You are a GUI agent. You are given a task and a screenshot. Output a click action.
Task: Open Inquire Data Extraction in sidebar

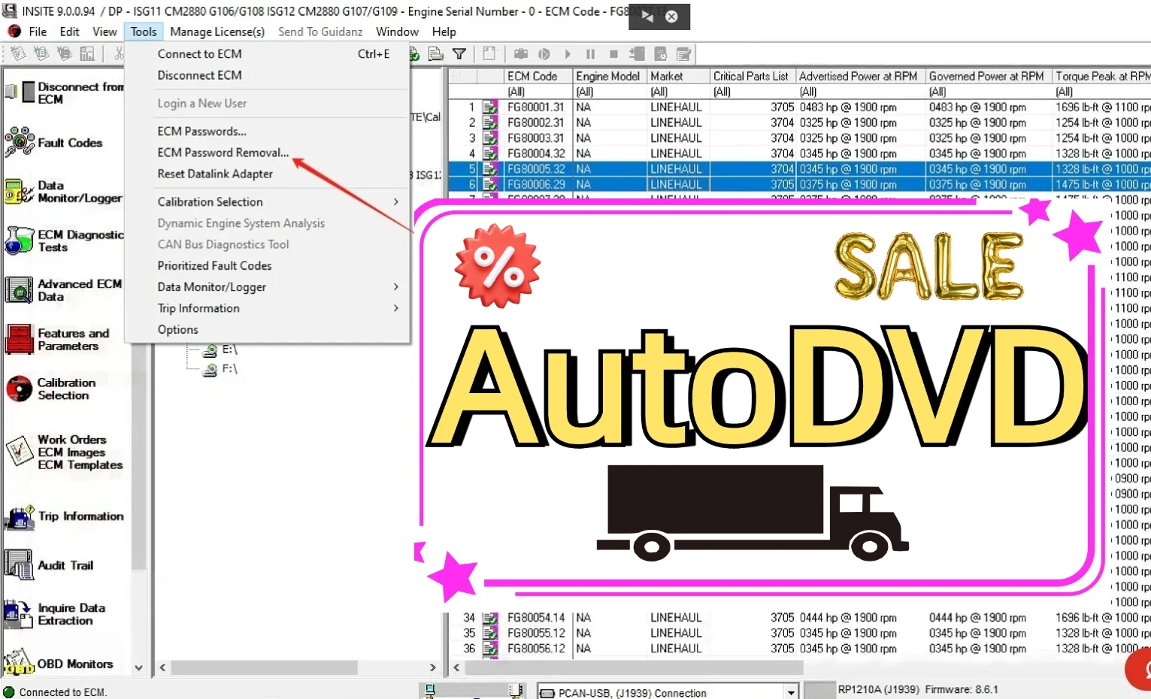tap(19, 614)
